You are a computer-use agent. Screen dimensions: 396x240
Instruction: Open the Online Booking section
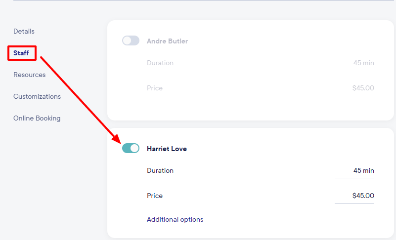37,118
